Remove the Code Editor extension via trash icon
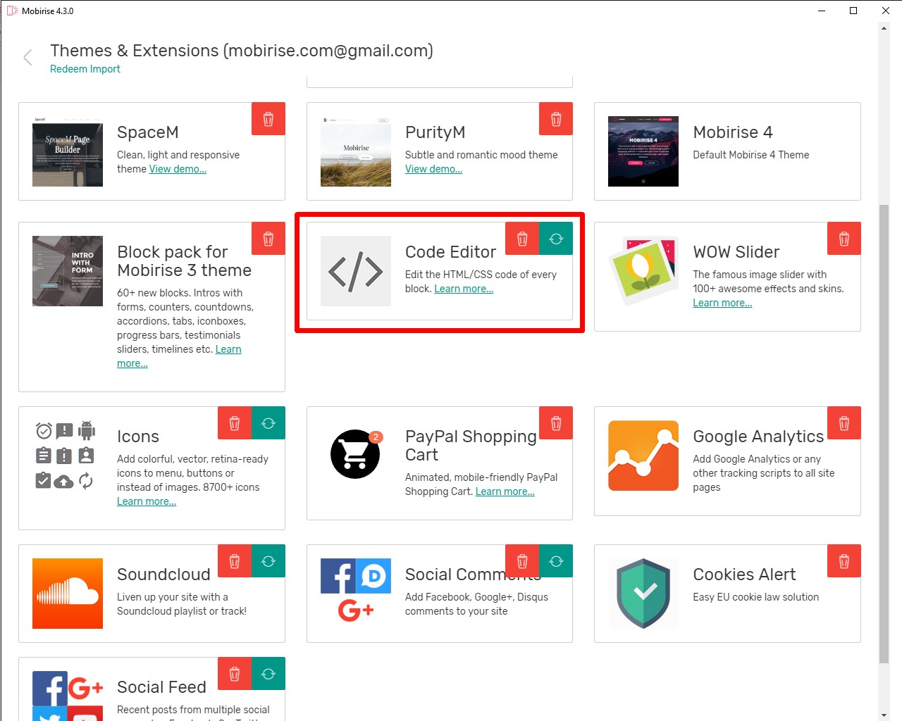This screenshot has height=721, width=902. pos(522,239)
